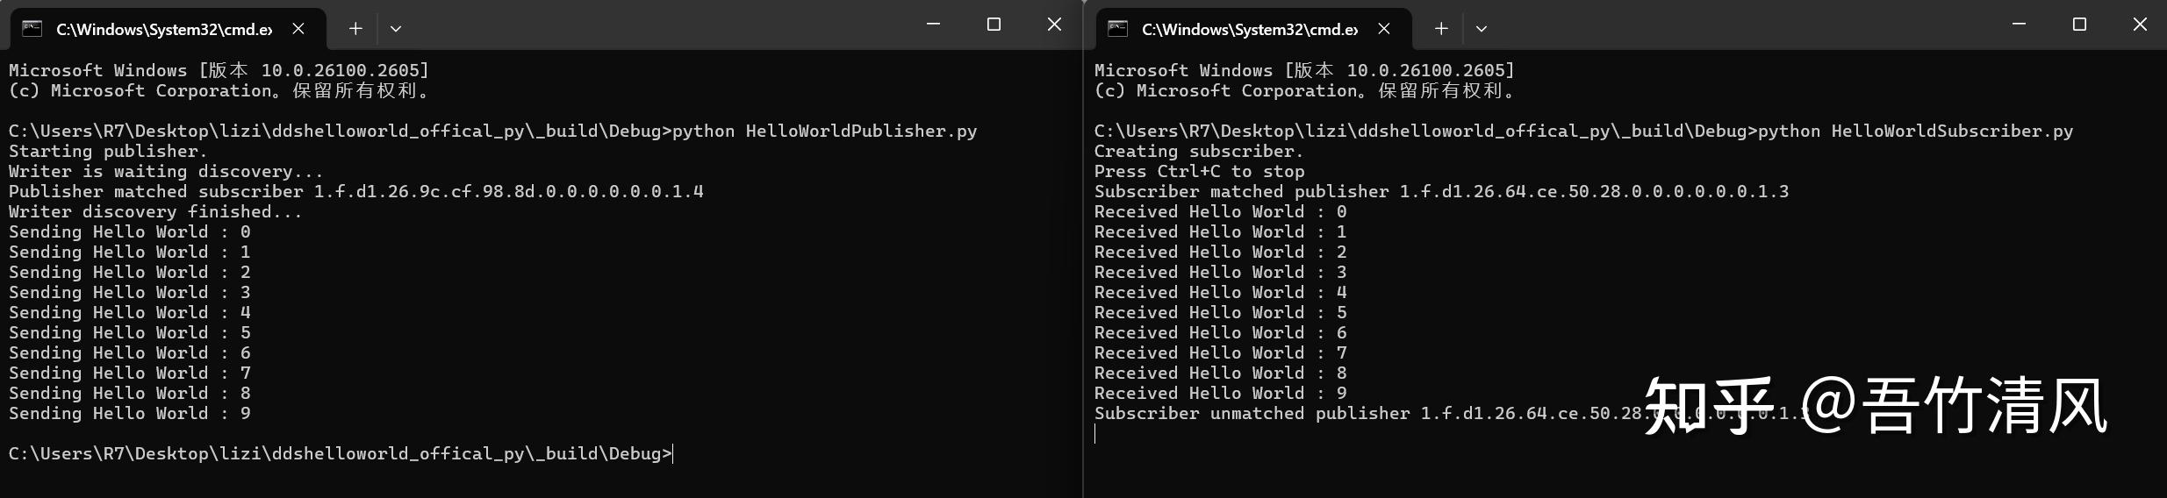
Task: Close the right terminal window
Action: point(2140,25)
